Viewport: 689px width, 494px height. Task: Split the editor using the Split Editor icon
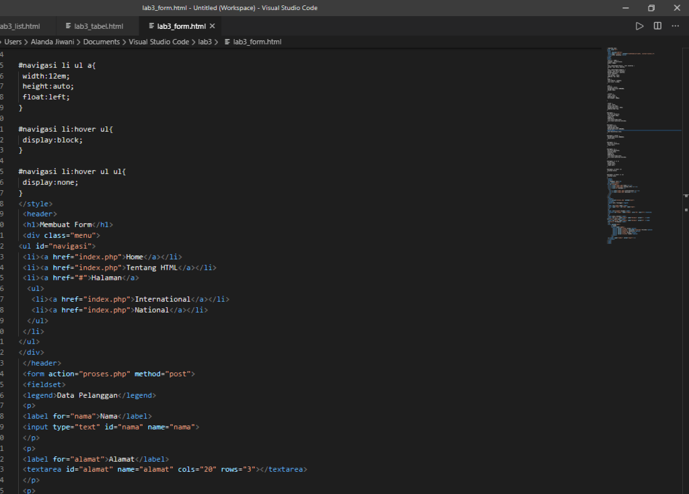pyautogui.click(x=657, y=26)
